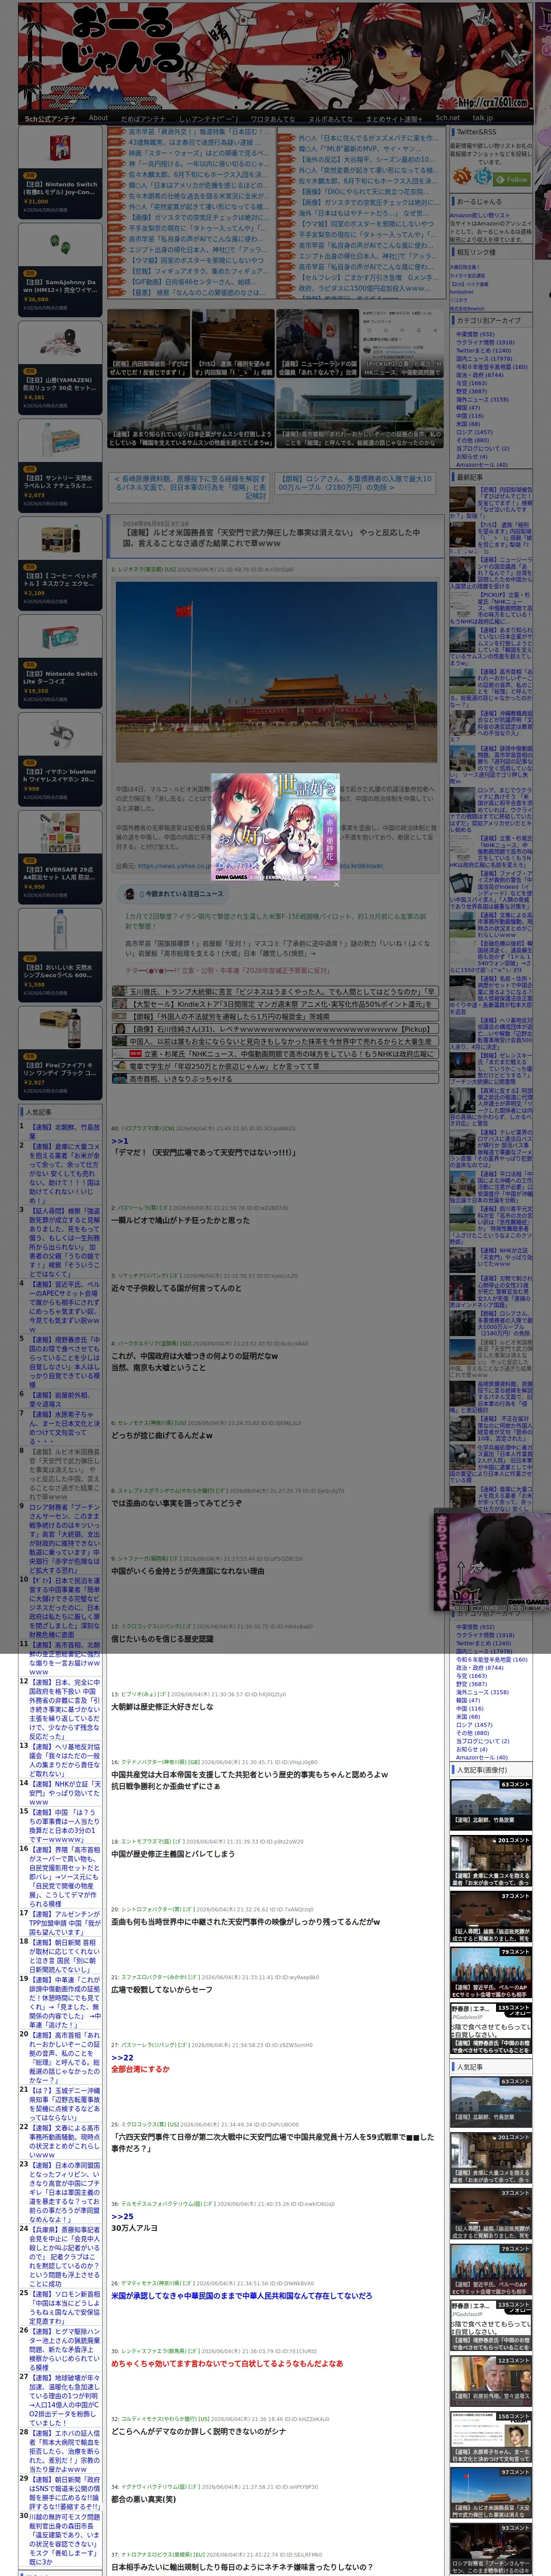Open related link 外国人の不法就労 茨城県
The width and height of the screenshot is (551, 2576).
[229, 1016]
